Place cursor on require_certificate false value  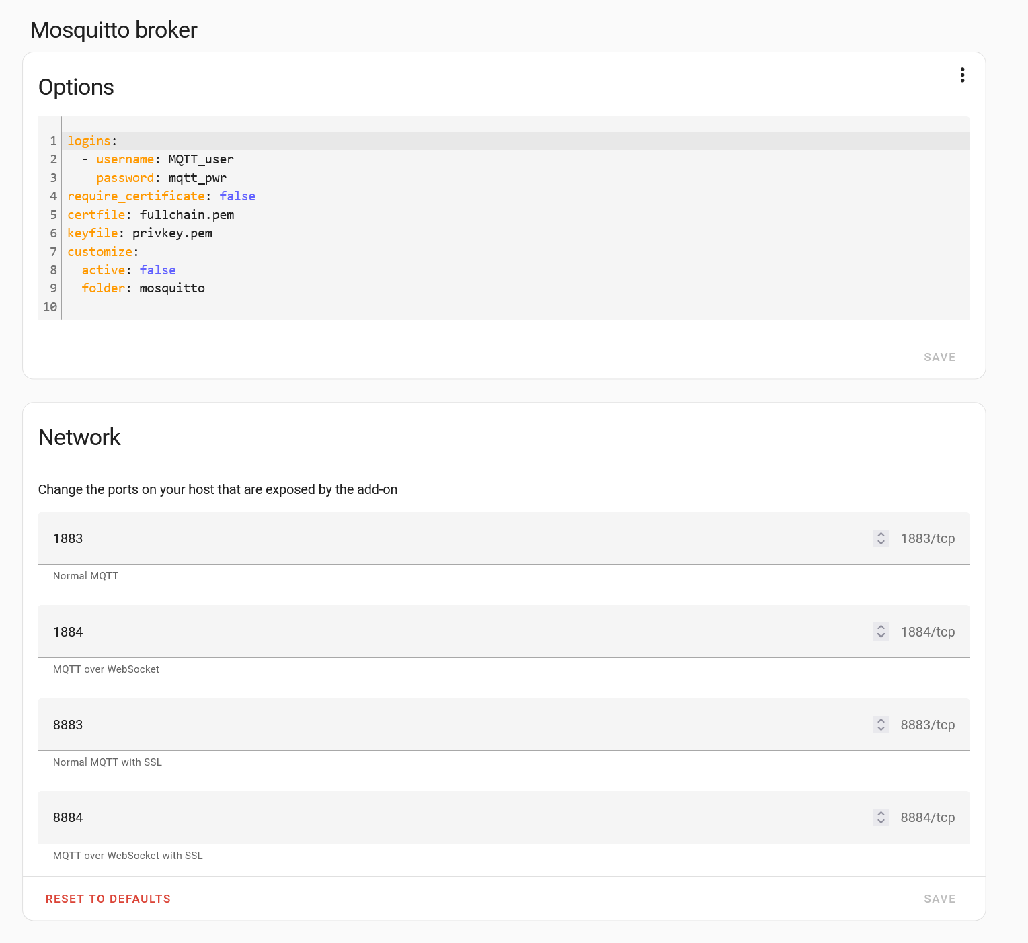click(x=237, y=196)
